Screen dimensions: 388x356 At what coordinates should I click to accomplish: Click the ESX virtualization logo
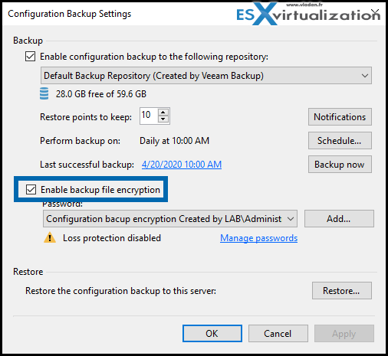point(308,14)
